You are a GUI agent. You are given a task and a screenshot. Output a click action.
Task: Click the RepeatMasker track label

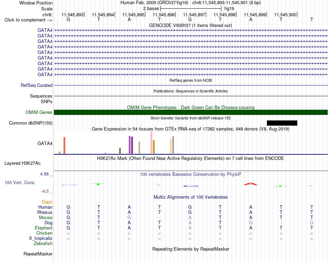38,254
